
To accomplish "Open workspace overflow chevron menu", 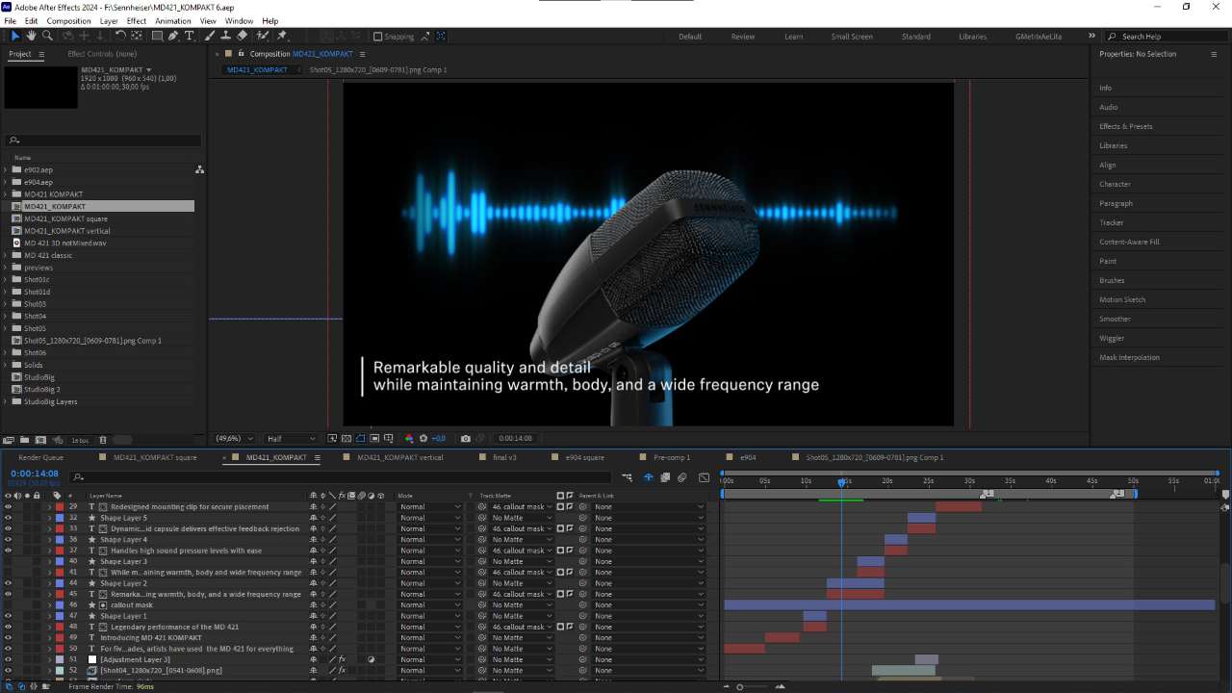I will pyautogui.click(x=1091, y=37).
